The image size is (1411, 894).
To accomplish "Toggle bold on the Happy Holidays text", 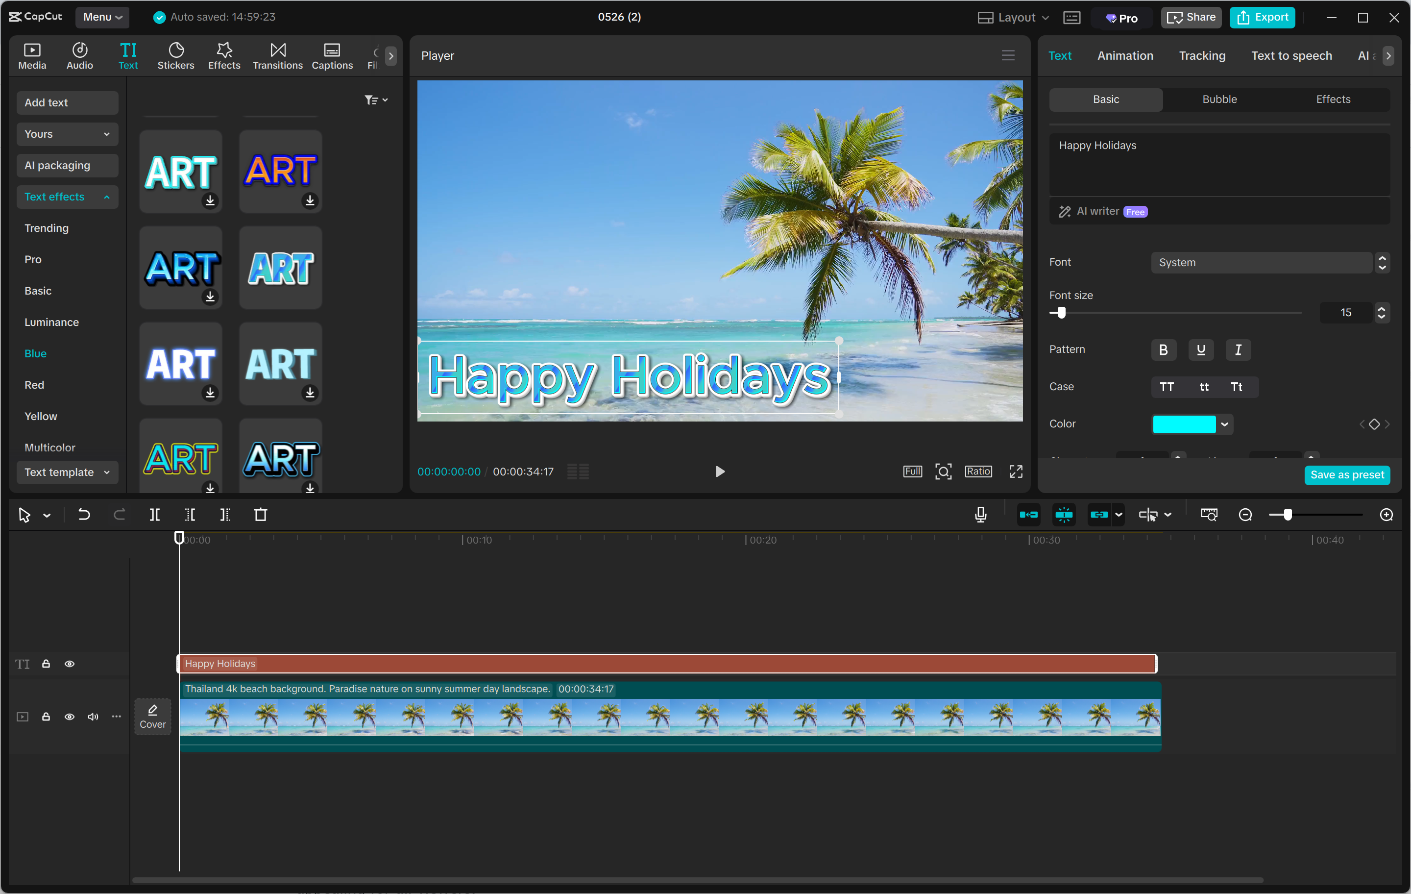I will pyautogui.click(x=1163, y=349).
